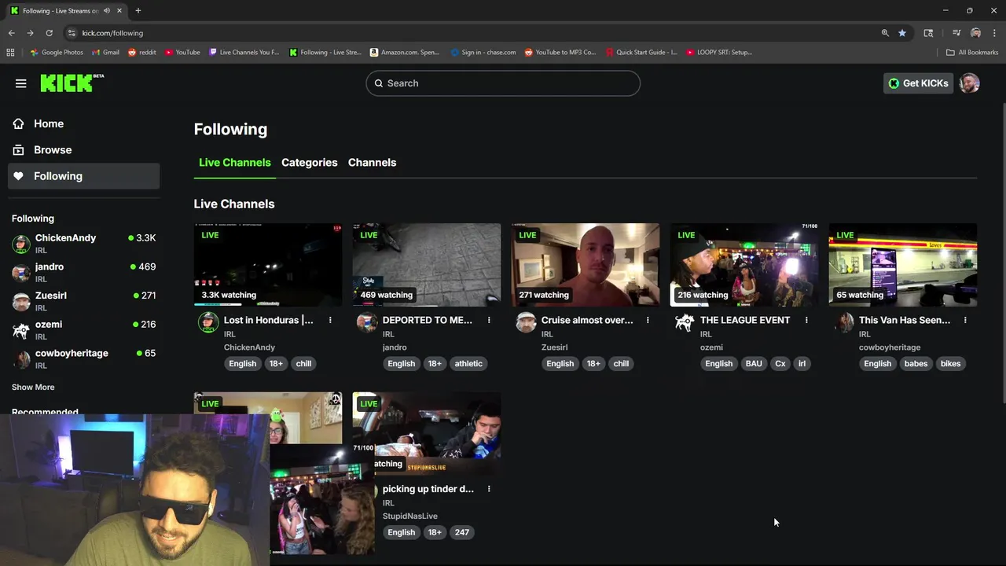Click browser forward arrow
This screenshot has width=1006, height=566.
pos(30,33)
